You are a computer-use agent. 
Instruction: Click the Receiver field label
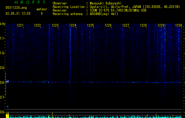60,10
